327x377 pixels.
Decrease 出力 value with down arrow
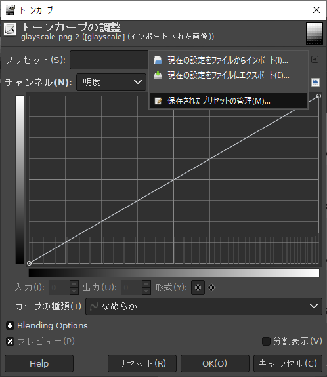click(x=146, y=291)
